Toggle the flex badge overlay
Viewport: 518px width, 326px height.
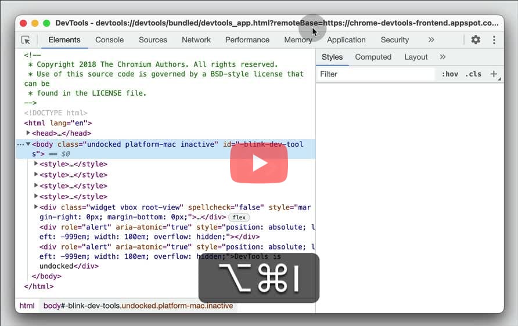tap(239, 218)
